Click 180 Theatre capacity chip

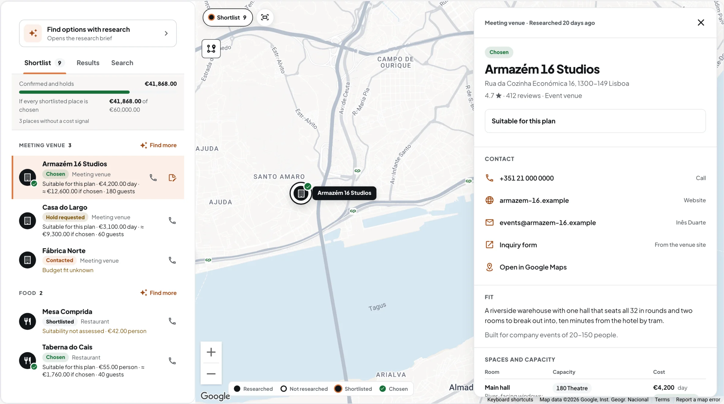572,388
